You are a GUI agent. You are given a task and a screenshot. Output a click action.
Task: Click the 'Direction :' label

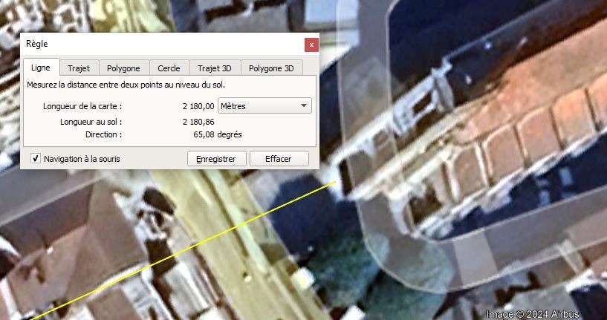click(103, 134)
